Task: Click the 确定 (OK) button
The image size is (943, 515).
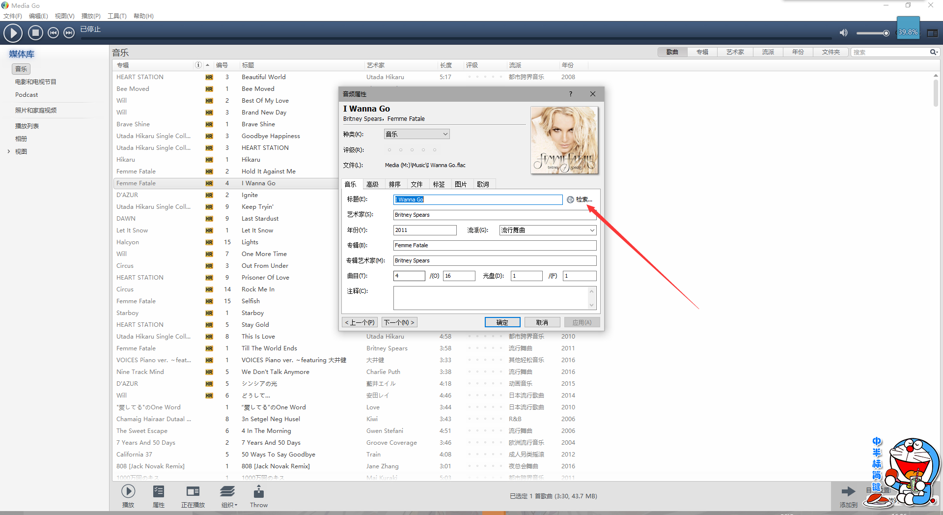Action: pos(502,322)
